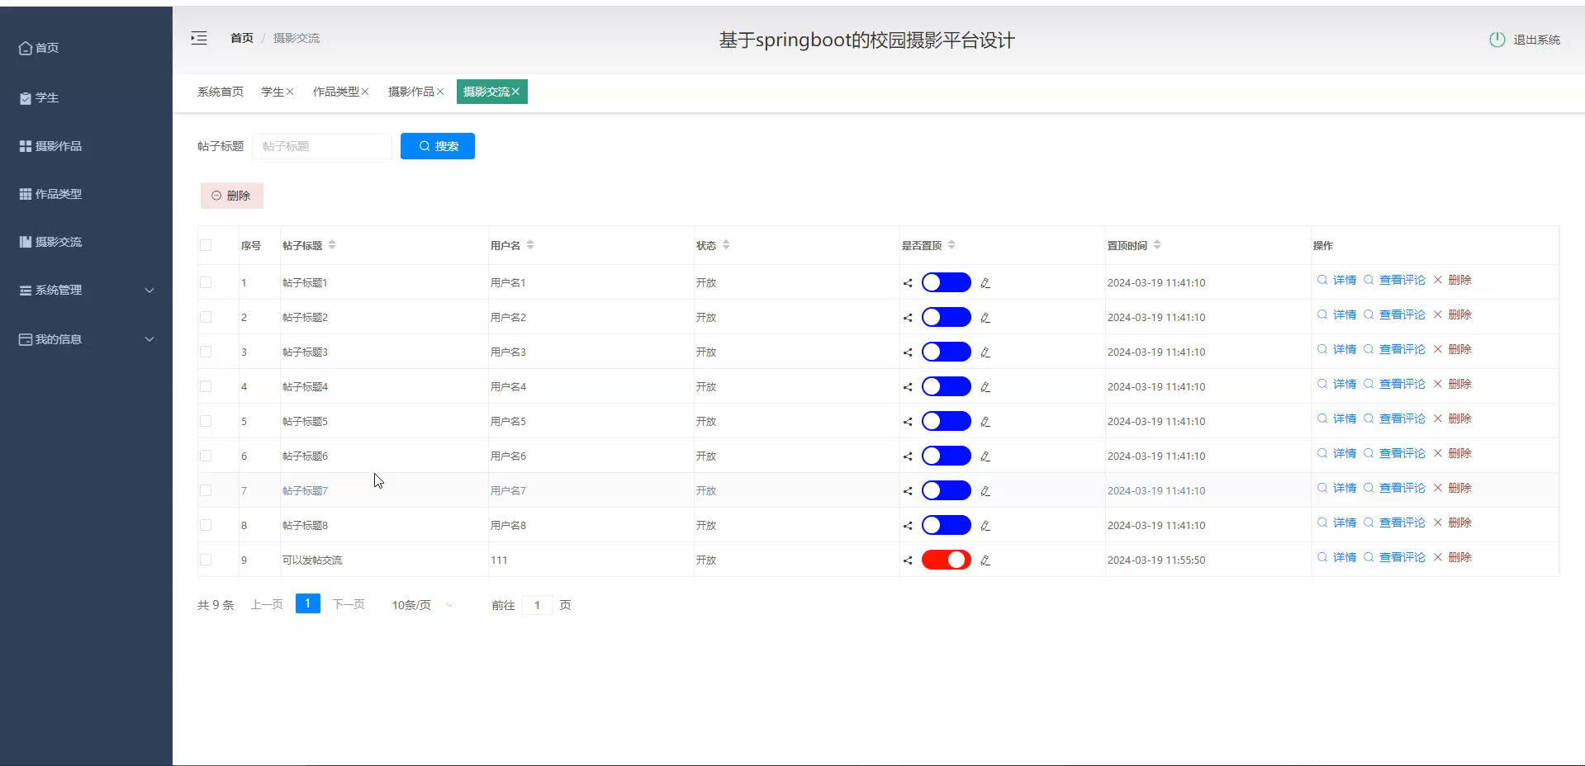Open 查看评论 for row 帖子标题2
Image resolution: width=1585 pixels, height=766 pixels.
pyautogui.click(x=1394, y=315)
